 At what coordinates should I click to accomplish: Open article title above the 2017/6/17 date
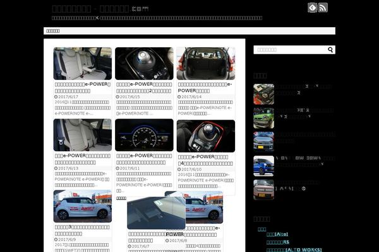tap(83, 88)
